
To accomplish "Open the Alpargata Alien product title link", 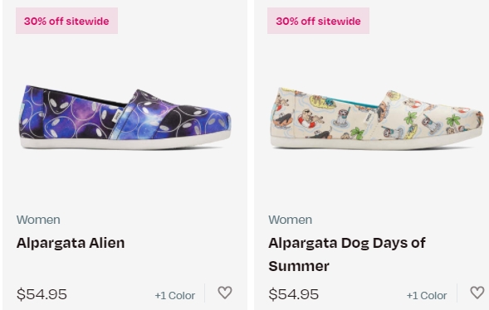I will 71,243.
